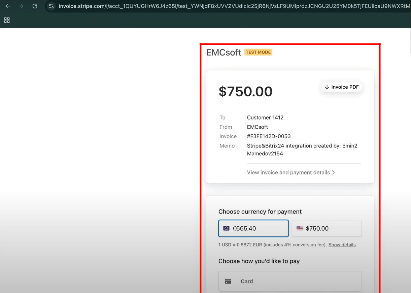The image size is (411, 293).
Task: Click the browser back arrow
Action: click(8, 6)
